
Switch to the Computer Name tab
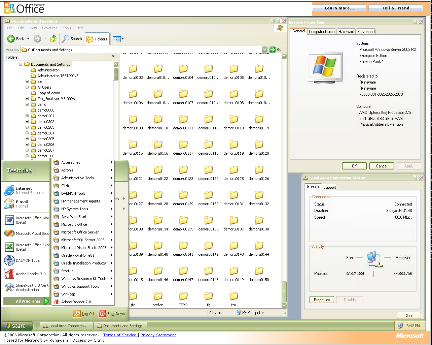point(322,32)
